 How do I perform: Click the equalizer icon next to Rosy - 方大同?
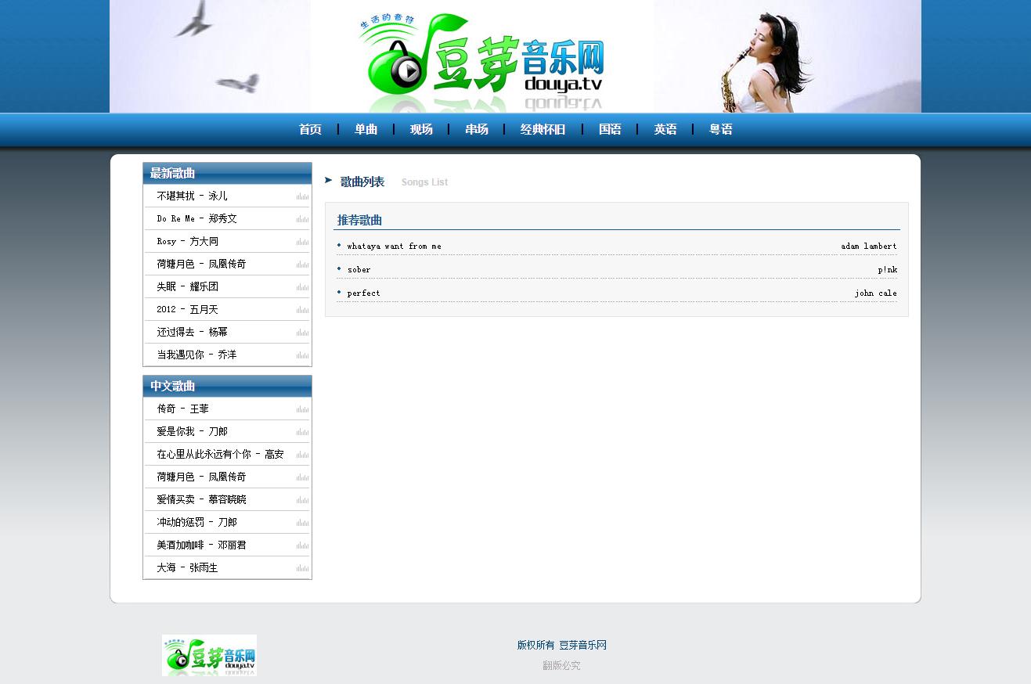click(302, 242)
